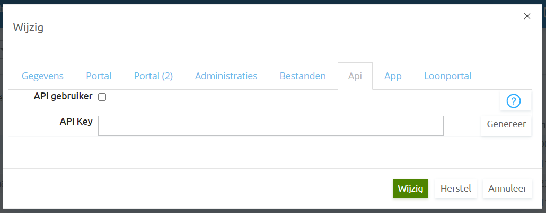Save changes with the green Wijzig button
Image resolution: width=546 pixels, height=213 pixels.
410,189
